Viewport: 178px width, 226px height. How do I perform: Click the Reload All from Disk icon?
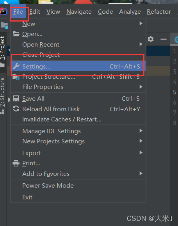click(x=16, y=109)
